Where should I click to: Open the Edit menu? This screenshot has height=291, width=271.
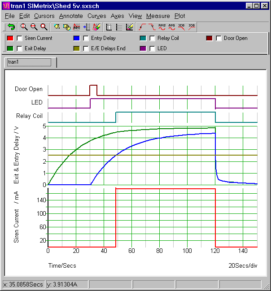(24, 16)
